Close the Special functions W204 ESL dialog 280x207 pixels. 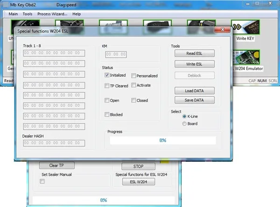click(x=222, y=30)
